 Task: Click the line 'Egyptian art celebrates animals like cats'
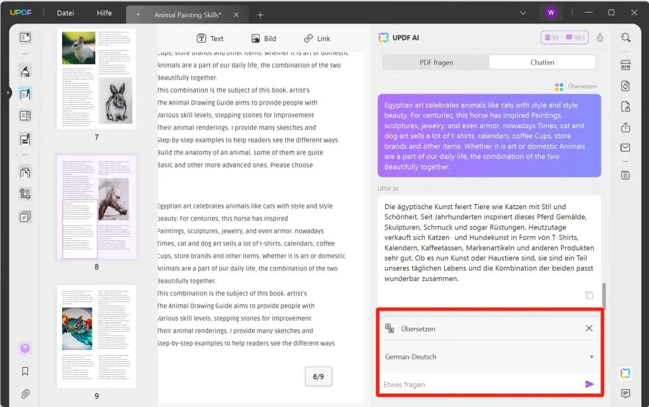pos(245,206)
